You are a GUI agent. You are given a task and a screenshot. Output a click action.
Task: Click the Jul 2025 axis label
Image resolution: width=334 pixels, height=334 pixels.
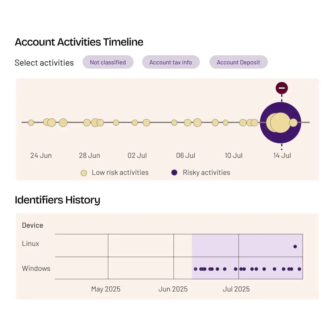coord(236,289)
